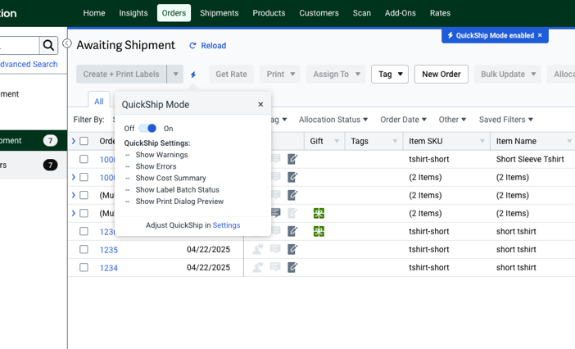Open the edit icon in order 1234 row

click(x=292, y=267)
